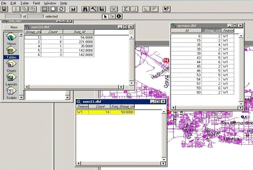Open the Charts project icon
Image resolution: width=253 pixels, height=170 pixels.
point(11,66)
